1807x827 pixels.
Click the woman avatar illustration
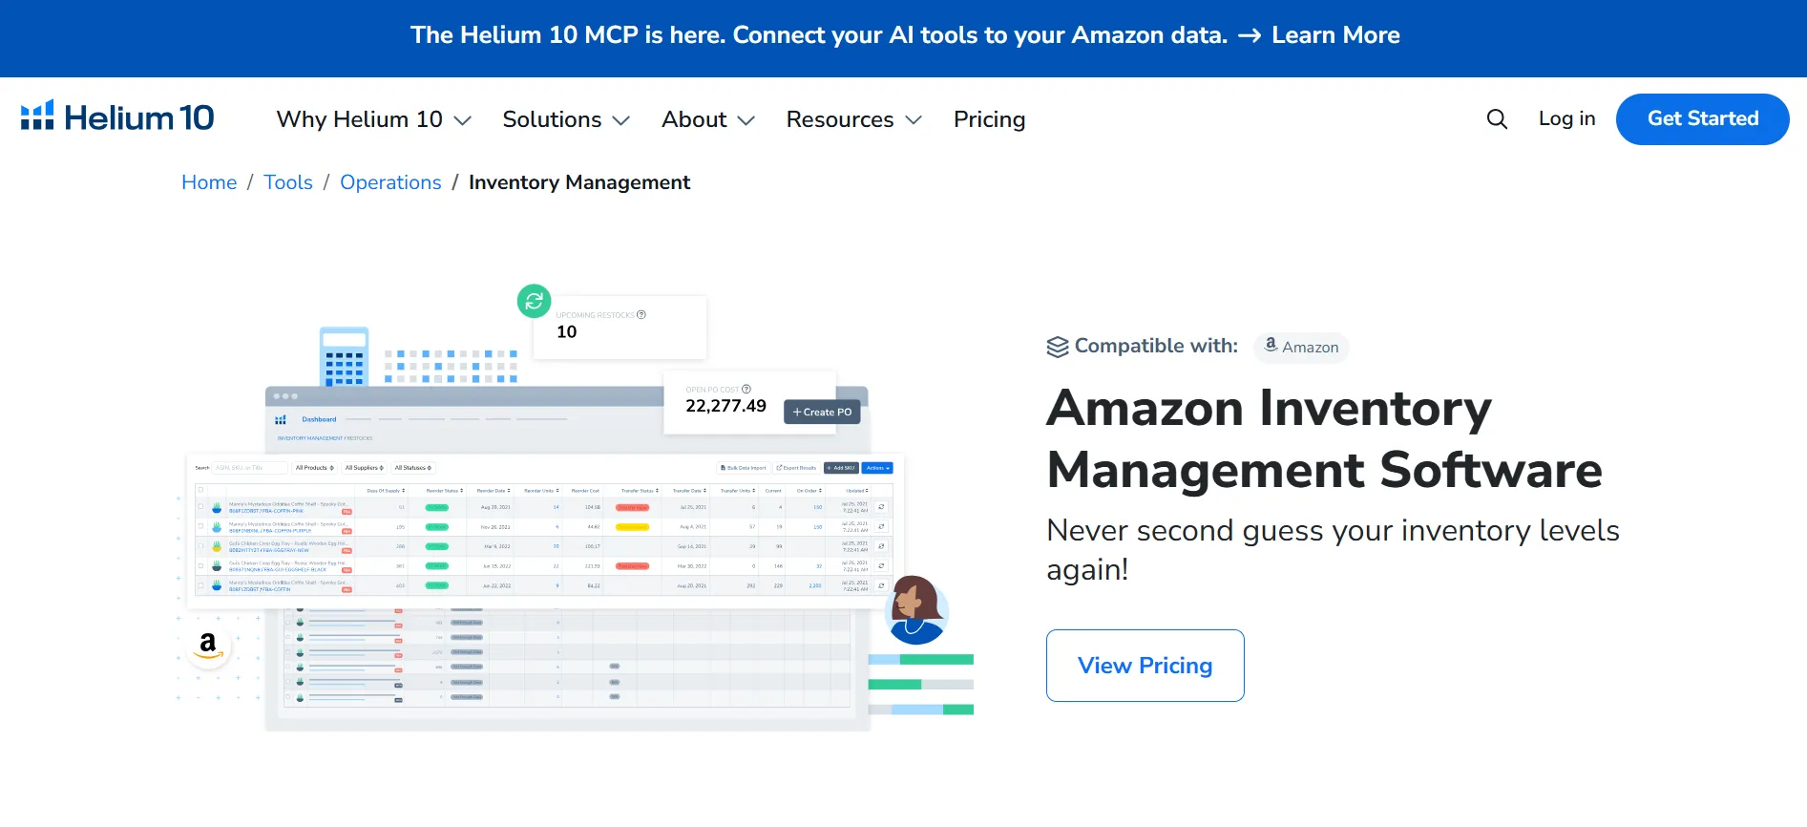click(916, 610)
